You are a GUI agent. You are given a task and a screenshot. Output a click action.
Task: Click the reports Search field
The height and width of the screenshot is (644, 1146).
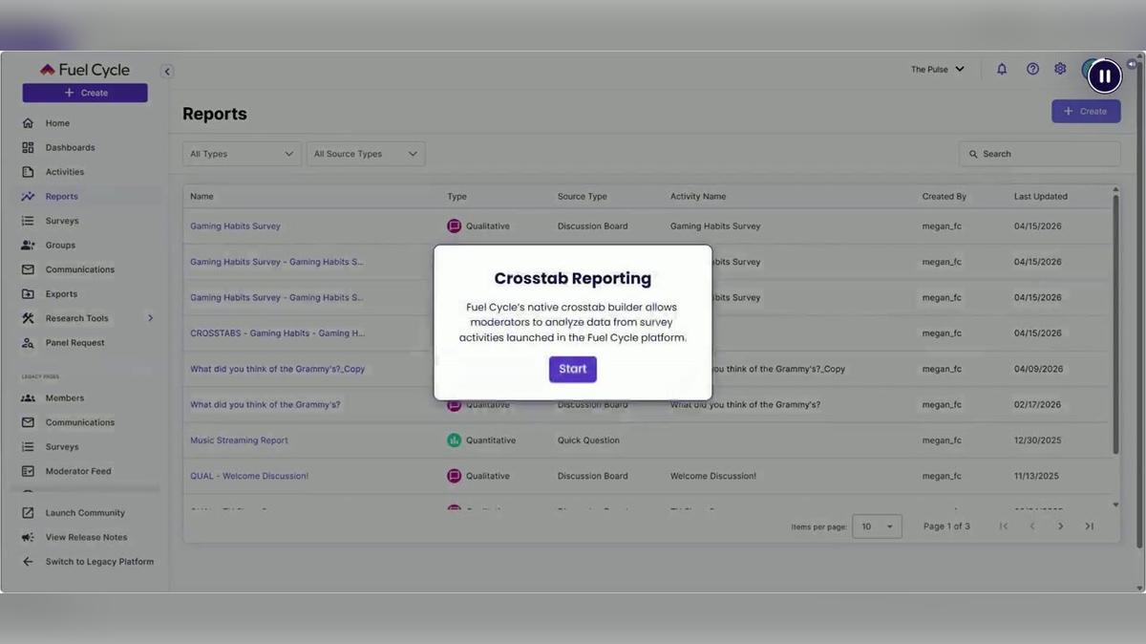(1039, 154)
